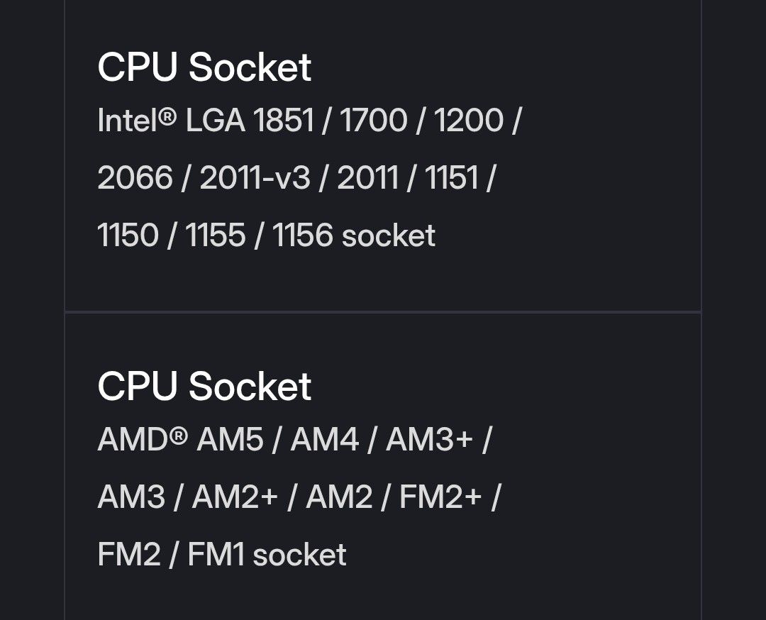This screenshot has width=766, height=620.
Task: Click the 1700 socket number
Action: [x=373, y=120]
